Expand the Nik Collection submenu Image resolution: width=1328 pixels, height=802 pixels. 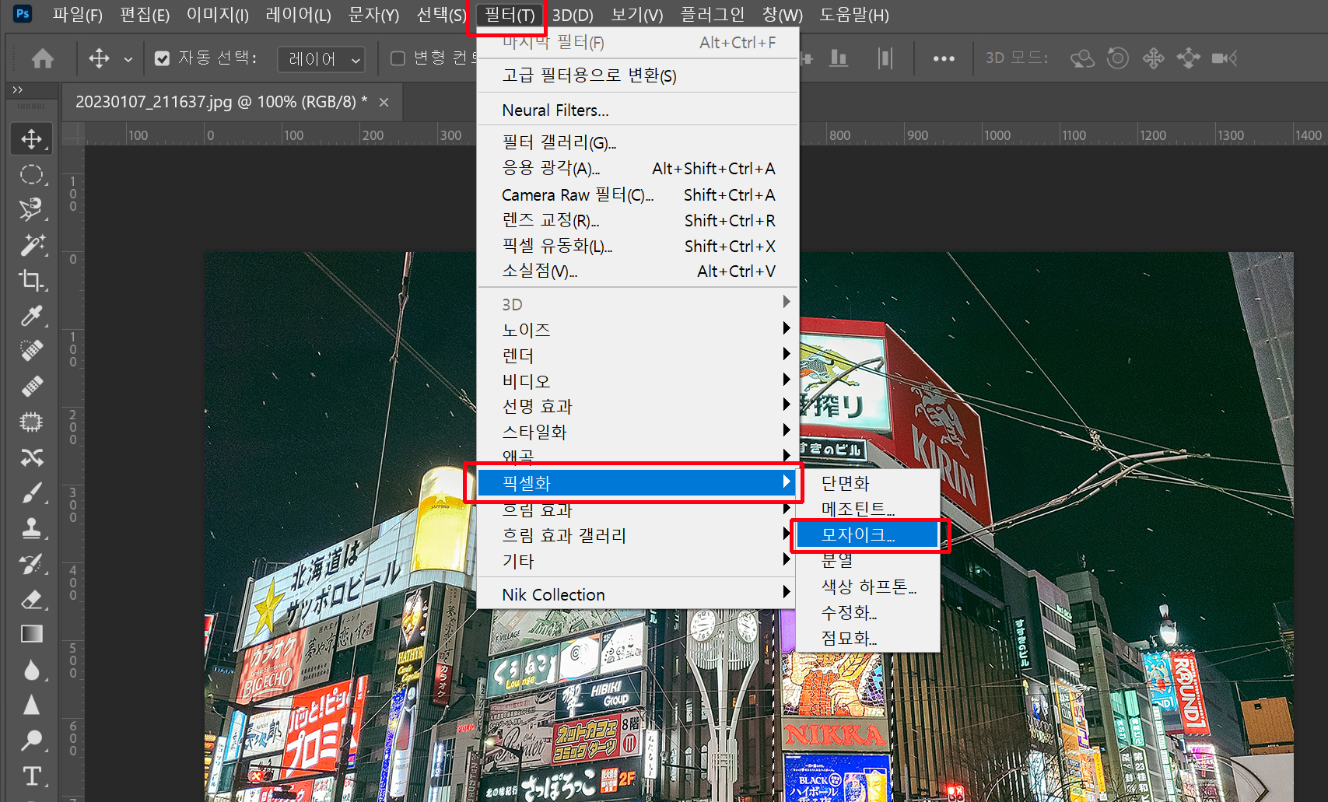(x=638, y=594)
